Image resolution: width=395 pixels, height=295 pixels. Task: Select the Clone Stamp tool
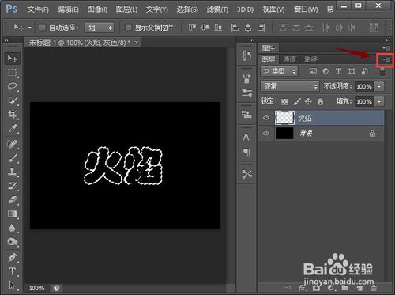(x=12, y=172)
